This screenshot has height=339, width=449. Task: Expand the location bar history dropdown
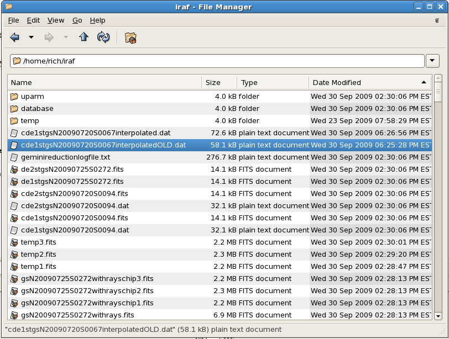pos(432,61)
